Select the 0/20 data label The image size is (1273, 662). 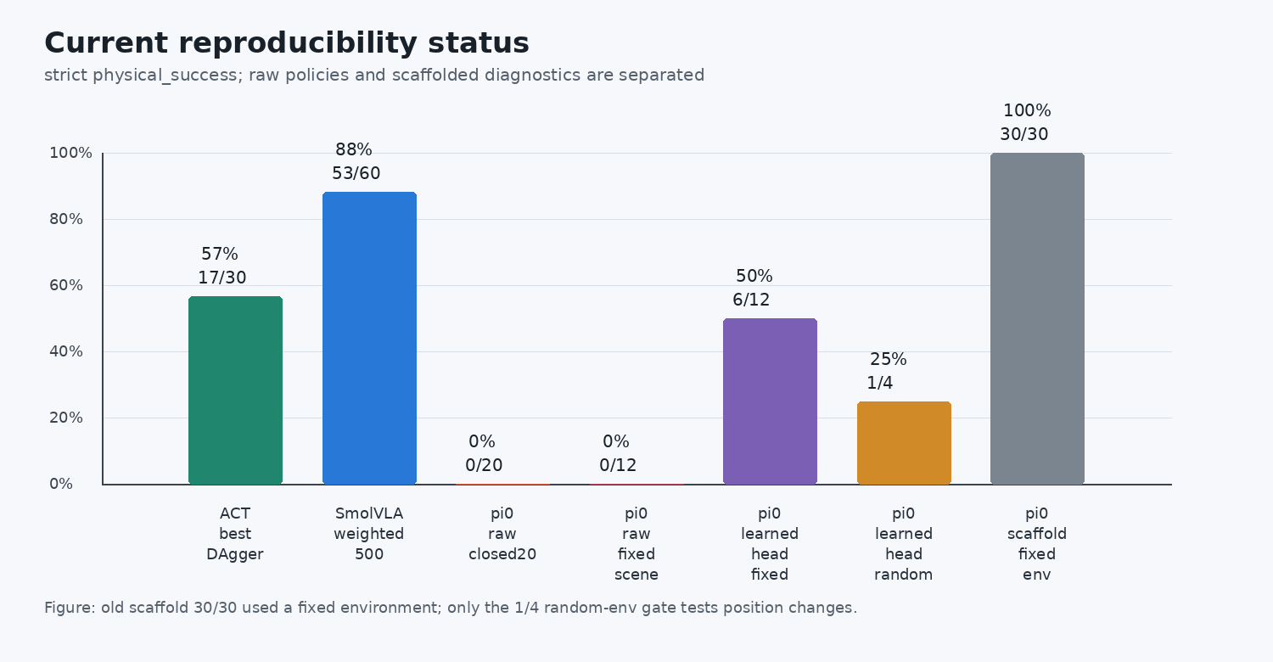pyautogui.click(x=484, y=466)
